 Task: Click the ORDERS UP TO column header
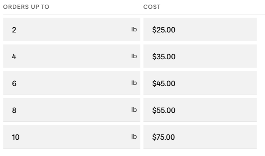(26, 7)
